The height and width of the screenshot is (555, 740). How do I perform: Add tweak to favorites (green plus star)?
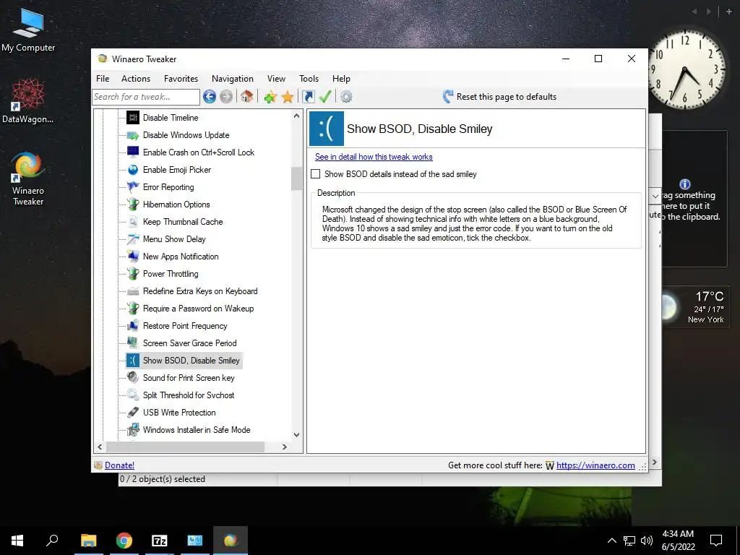270,97
